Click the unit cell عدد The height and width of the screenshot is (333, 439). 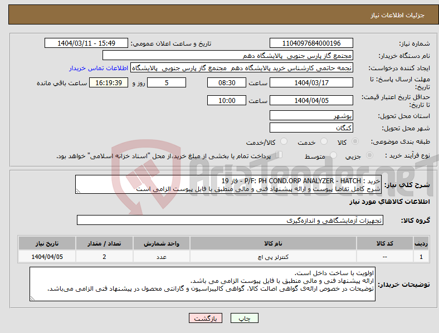(x=162, y=257)
